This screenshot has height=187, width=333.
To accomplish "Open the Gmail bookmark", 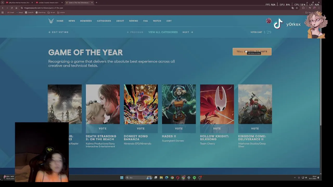I will click(x=11, y=12).
